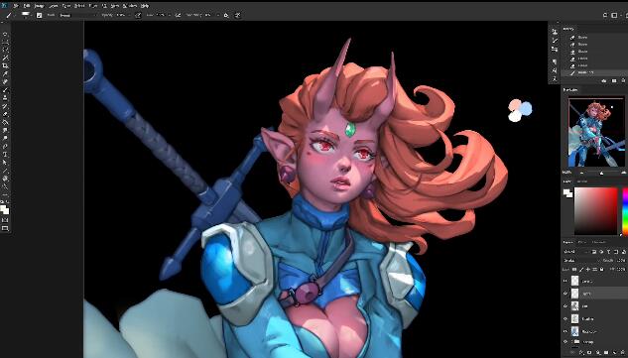Open the brush tool preset picker icon
The image size is (628, 358).
click(x=8, y=15)
